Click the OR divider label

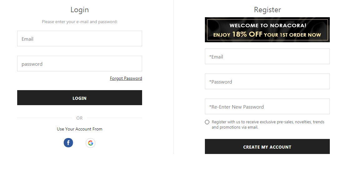[x=80, y=118]
